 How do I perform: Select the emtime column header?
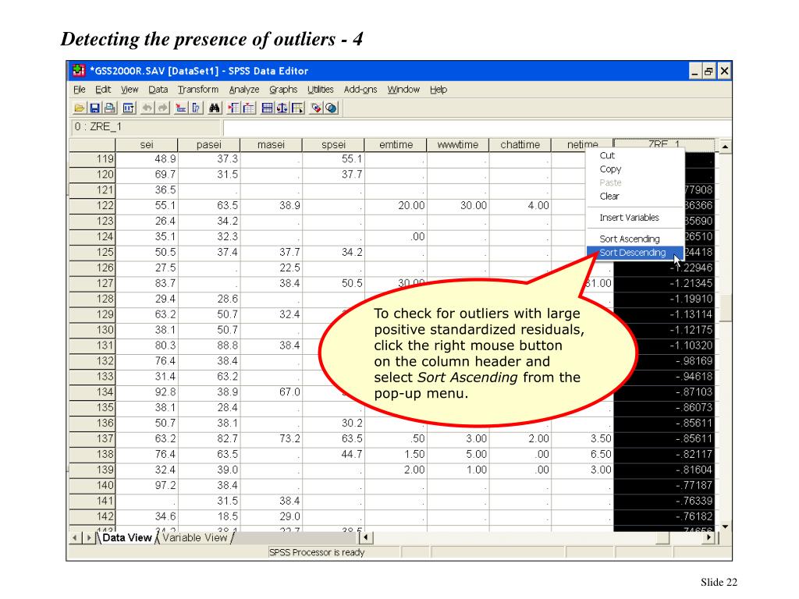396,144
